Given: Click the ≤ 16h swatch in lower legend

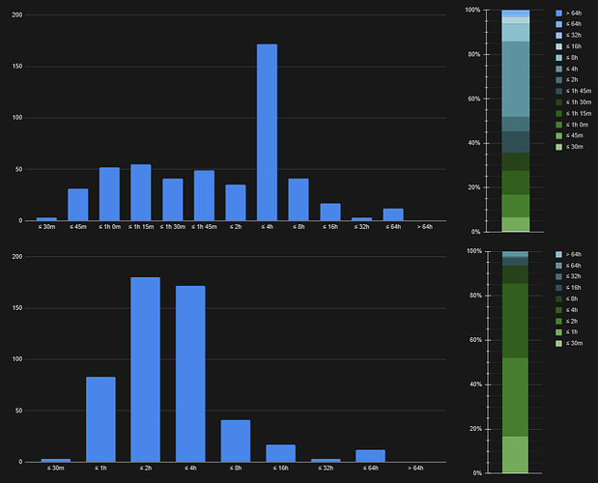Looking at the screenshot, I should click(x=558, y=288).
